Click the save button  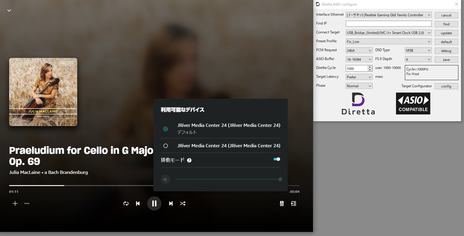tap(446, 59)
